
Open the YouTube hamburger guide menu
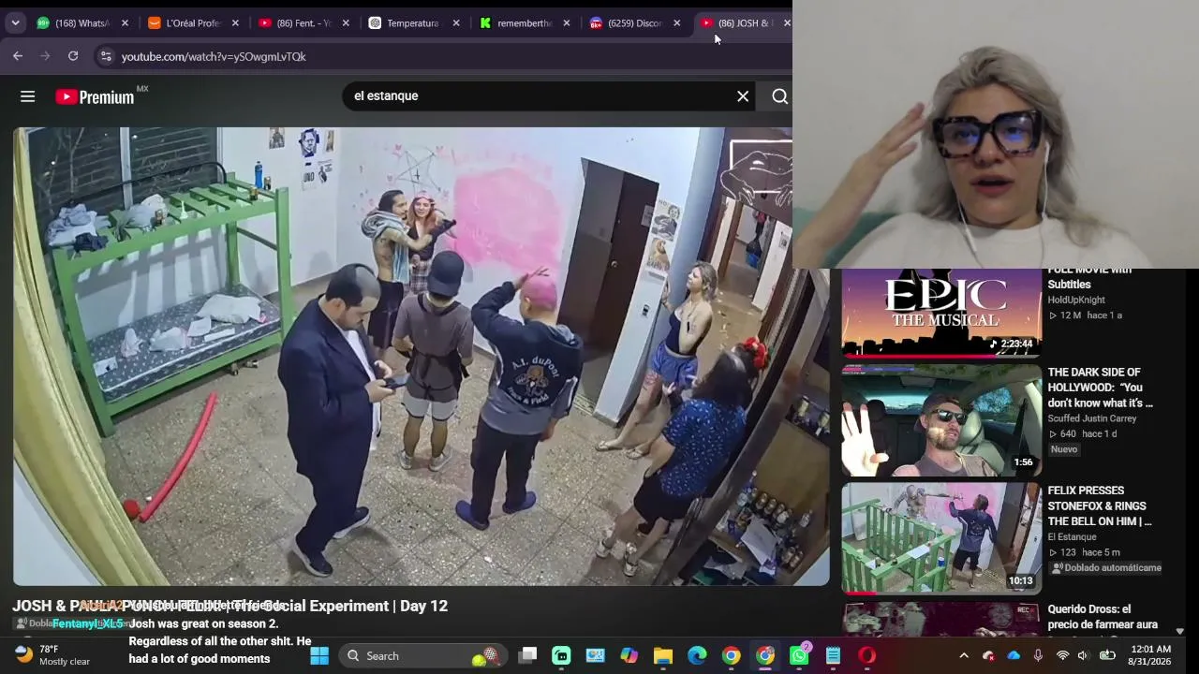coord(27,96)
